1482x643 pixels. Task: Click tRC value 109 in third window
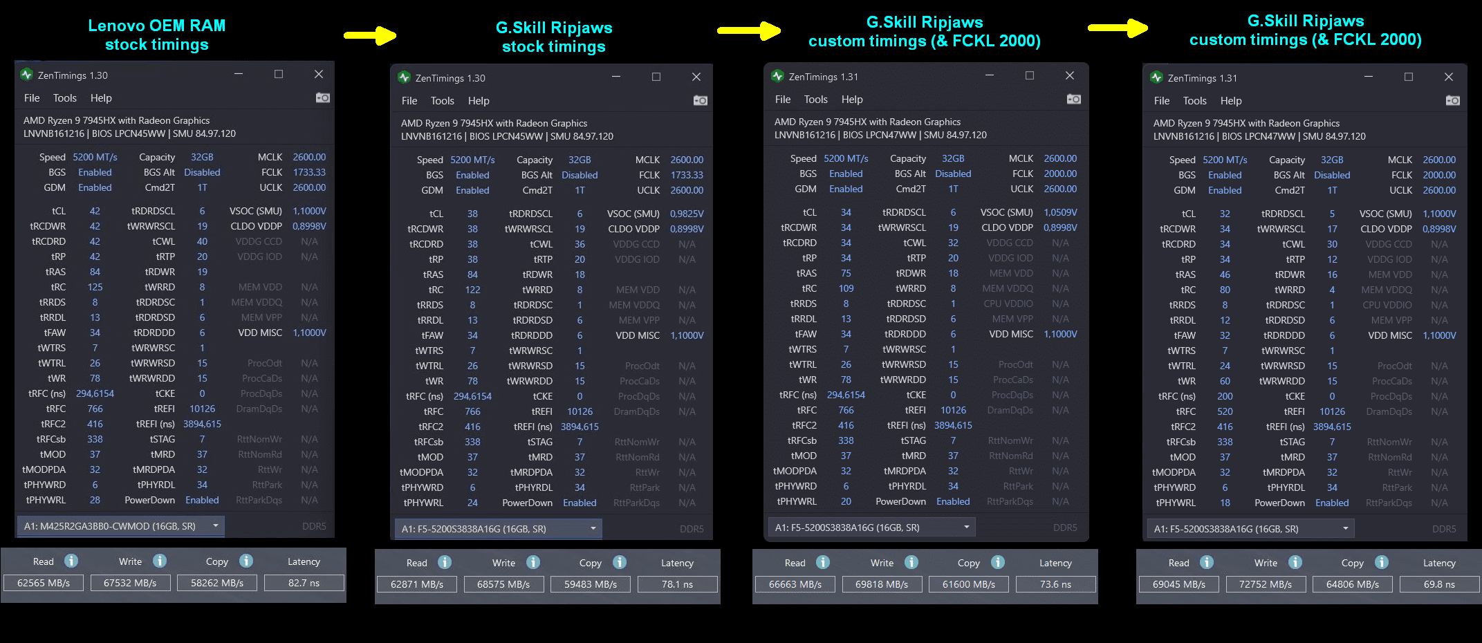pos(846,288)
